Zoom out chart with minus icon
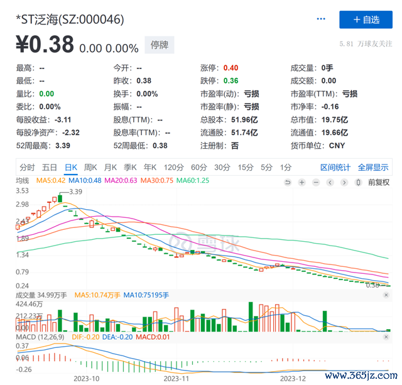The width and height of the screenshot is (402, 385). (x=316, y=183)
